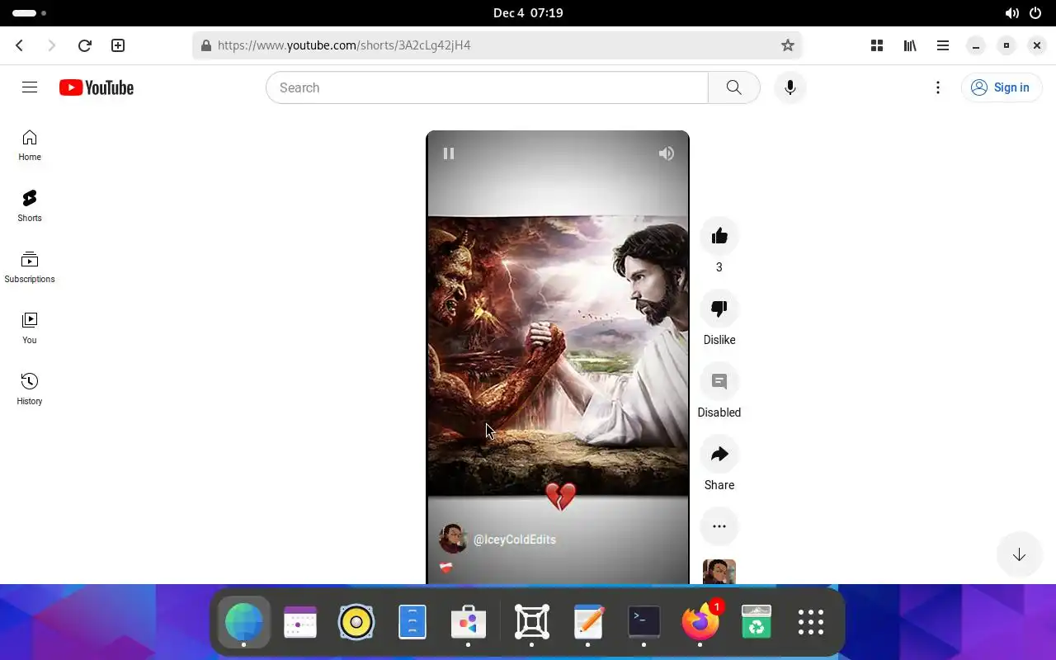Open system volume indicator in top bar
1056x660 pixels.
[x=1011, y=13]
